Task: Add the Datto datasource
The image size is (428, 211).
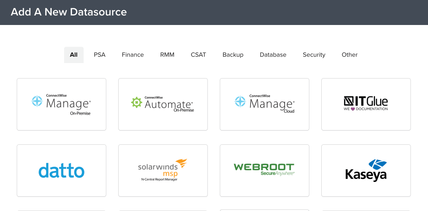Action: 61,171
